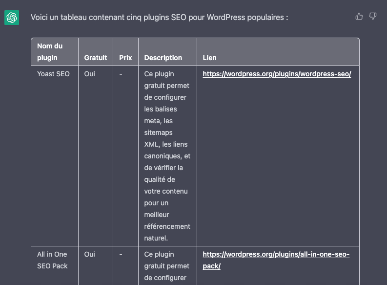Click the All in One SEO Pack description text
The width and height of the screenshot is (387, 285).
[x=166, y=266]
